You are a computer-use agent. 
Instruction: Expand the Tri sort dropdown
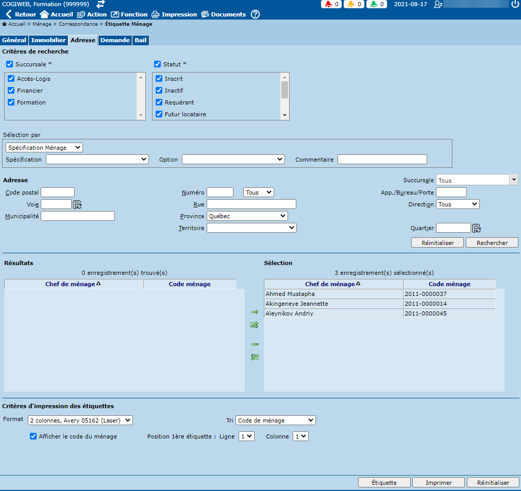(x=275, y=420)
